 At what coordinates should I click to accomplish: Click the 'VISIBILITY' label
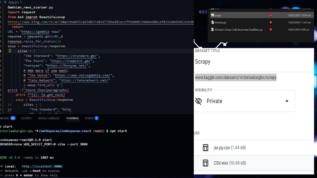click(203, 90)
